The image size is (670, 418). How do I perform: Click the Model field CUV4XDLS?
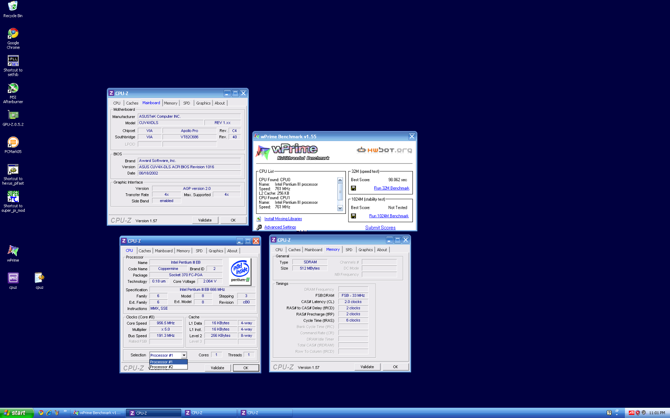171,123
